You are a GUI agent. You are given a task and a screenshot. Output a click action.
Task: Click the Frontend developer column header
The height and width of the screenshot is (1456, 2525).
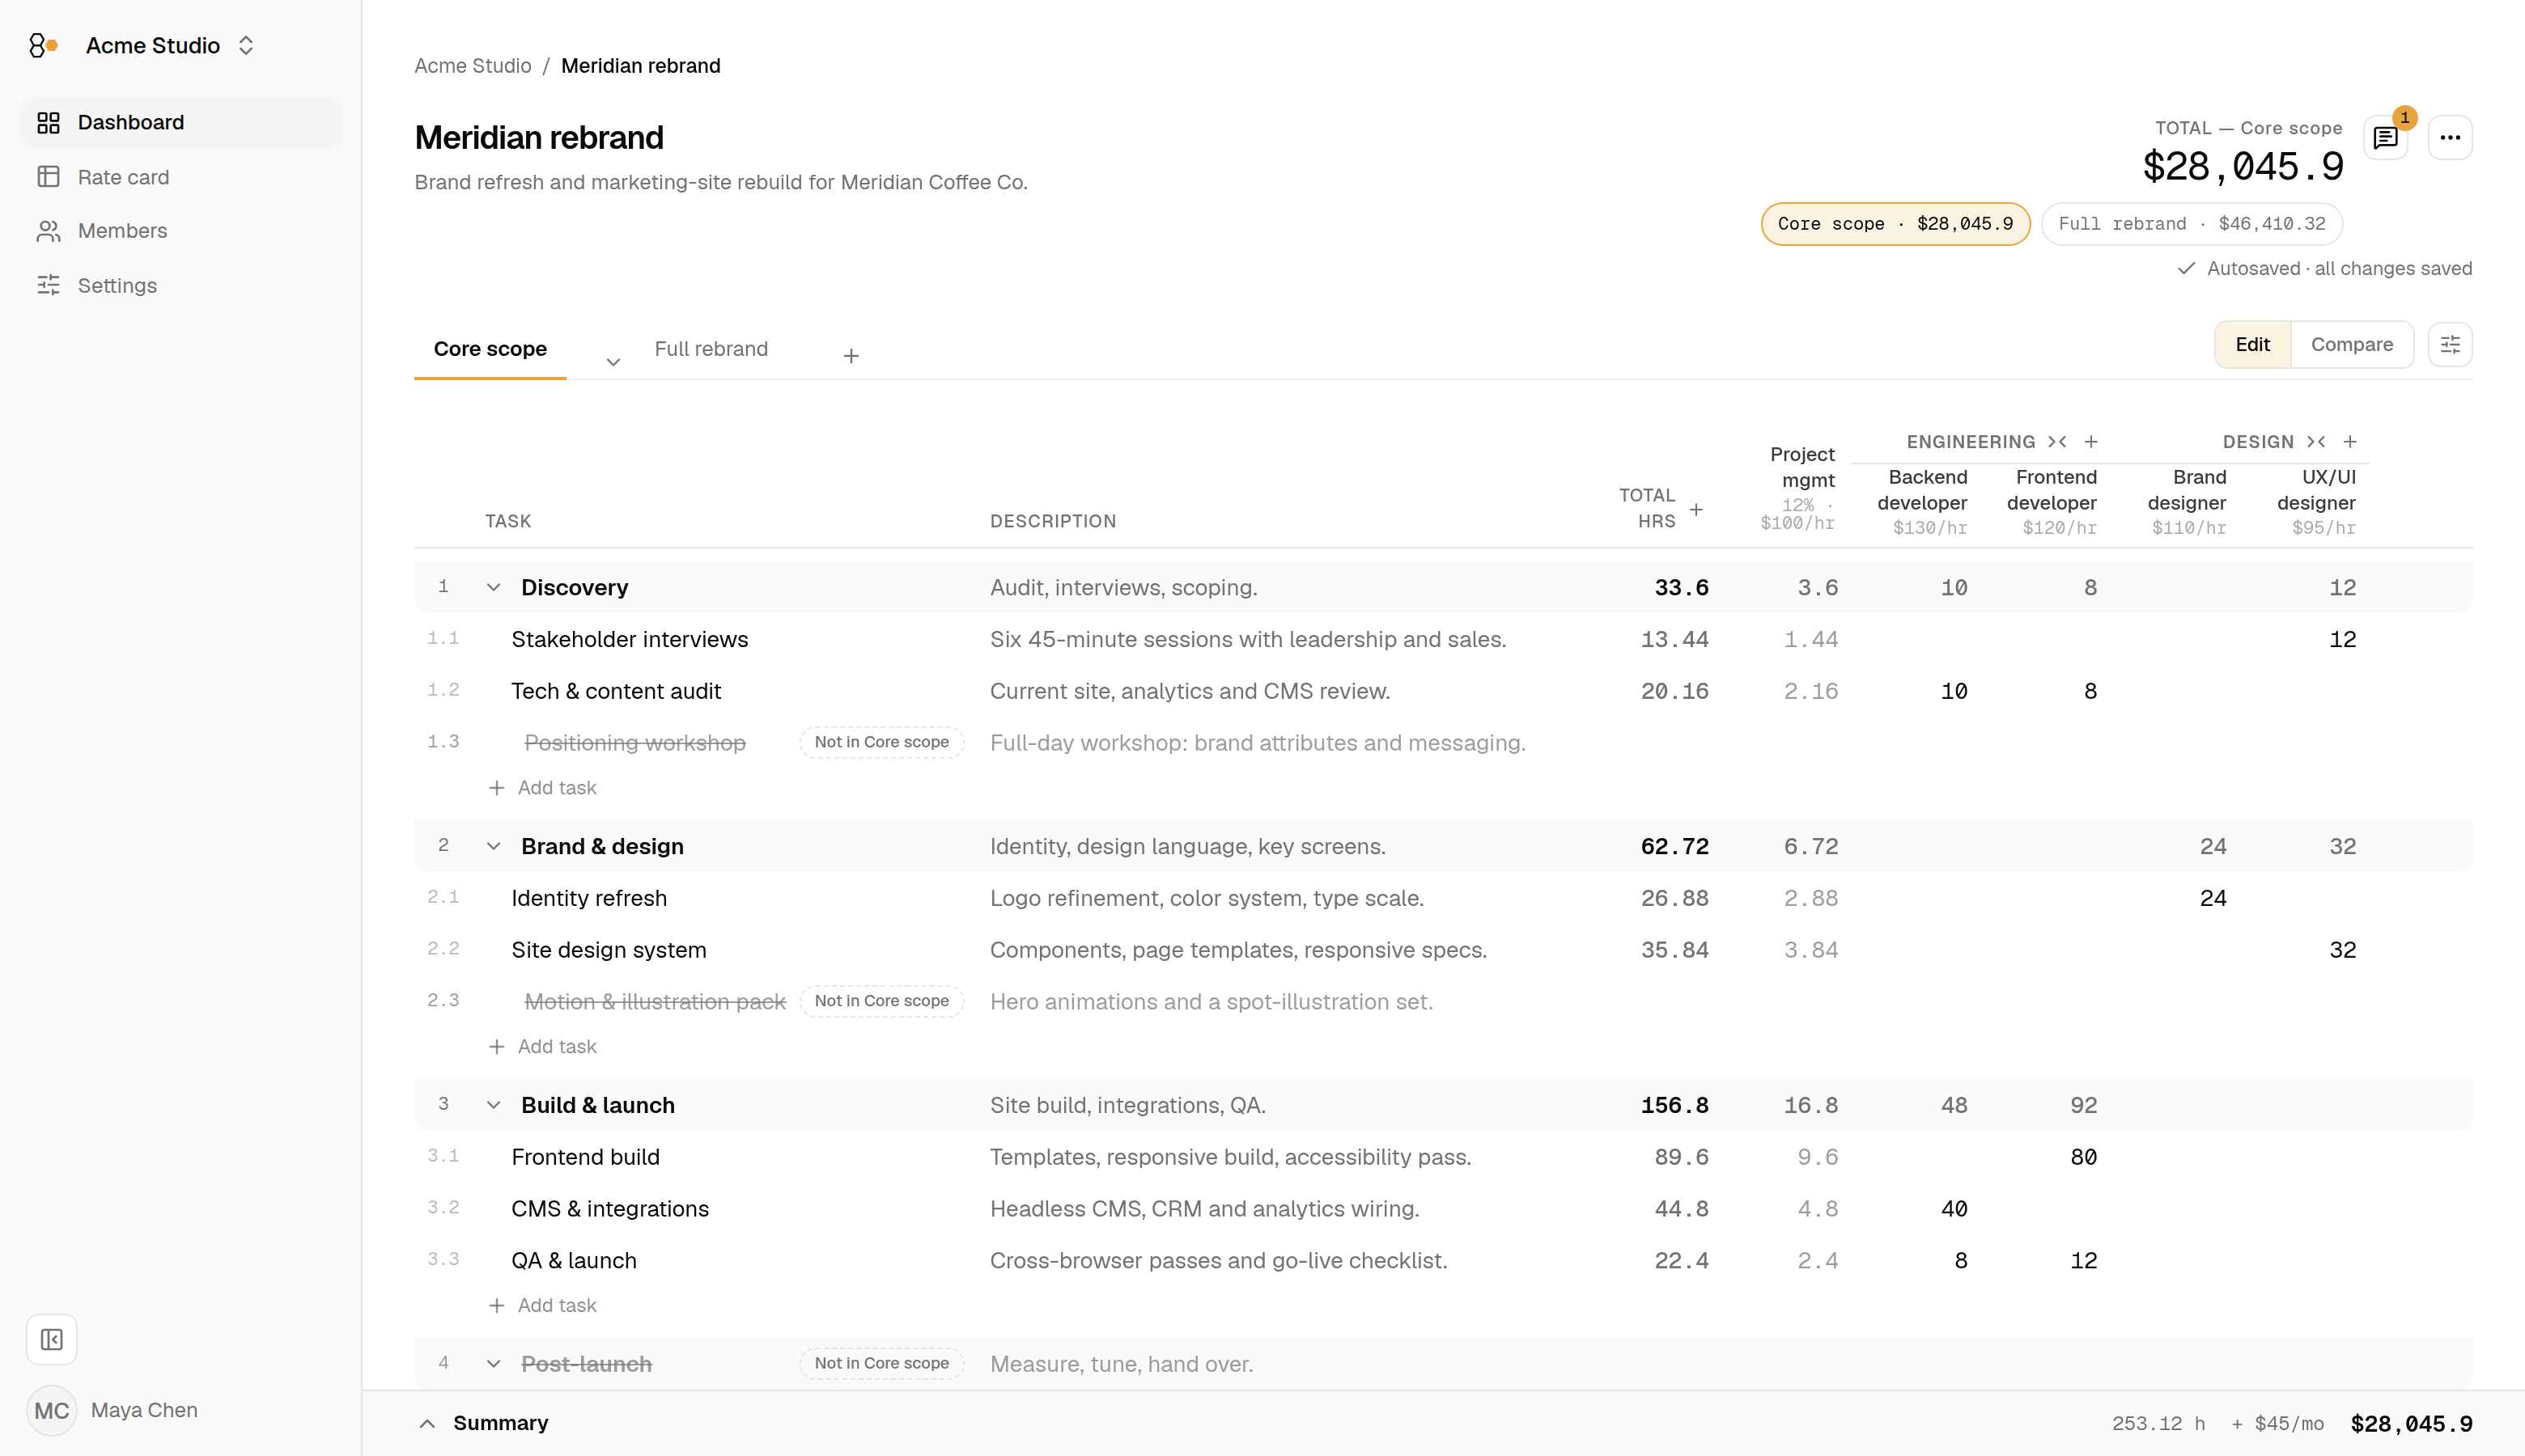(x=2051, y=501)
